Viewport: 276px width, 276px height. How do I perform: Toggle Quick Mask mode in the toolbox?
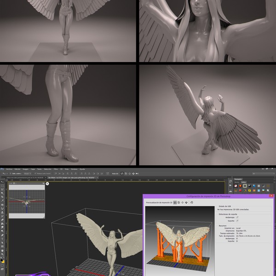pyautogui.click(x=2, y=265)
